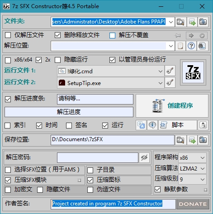Enable the 加密文 checkbox
This screenshot has height=214, width=213.
pos(8,190)
